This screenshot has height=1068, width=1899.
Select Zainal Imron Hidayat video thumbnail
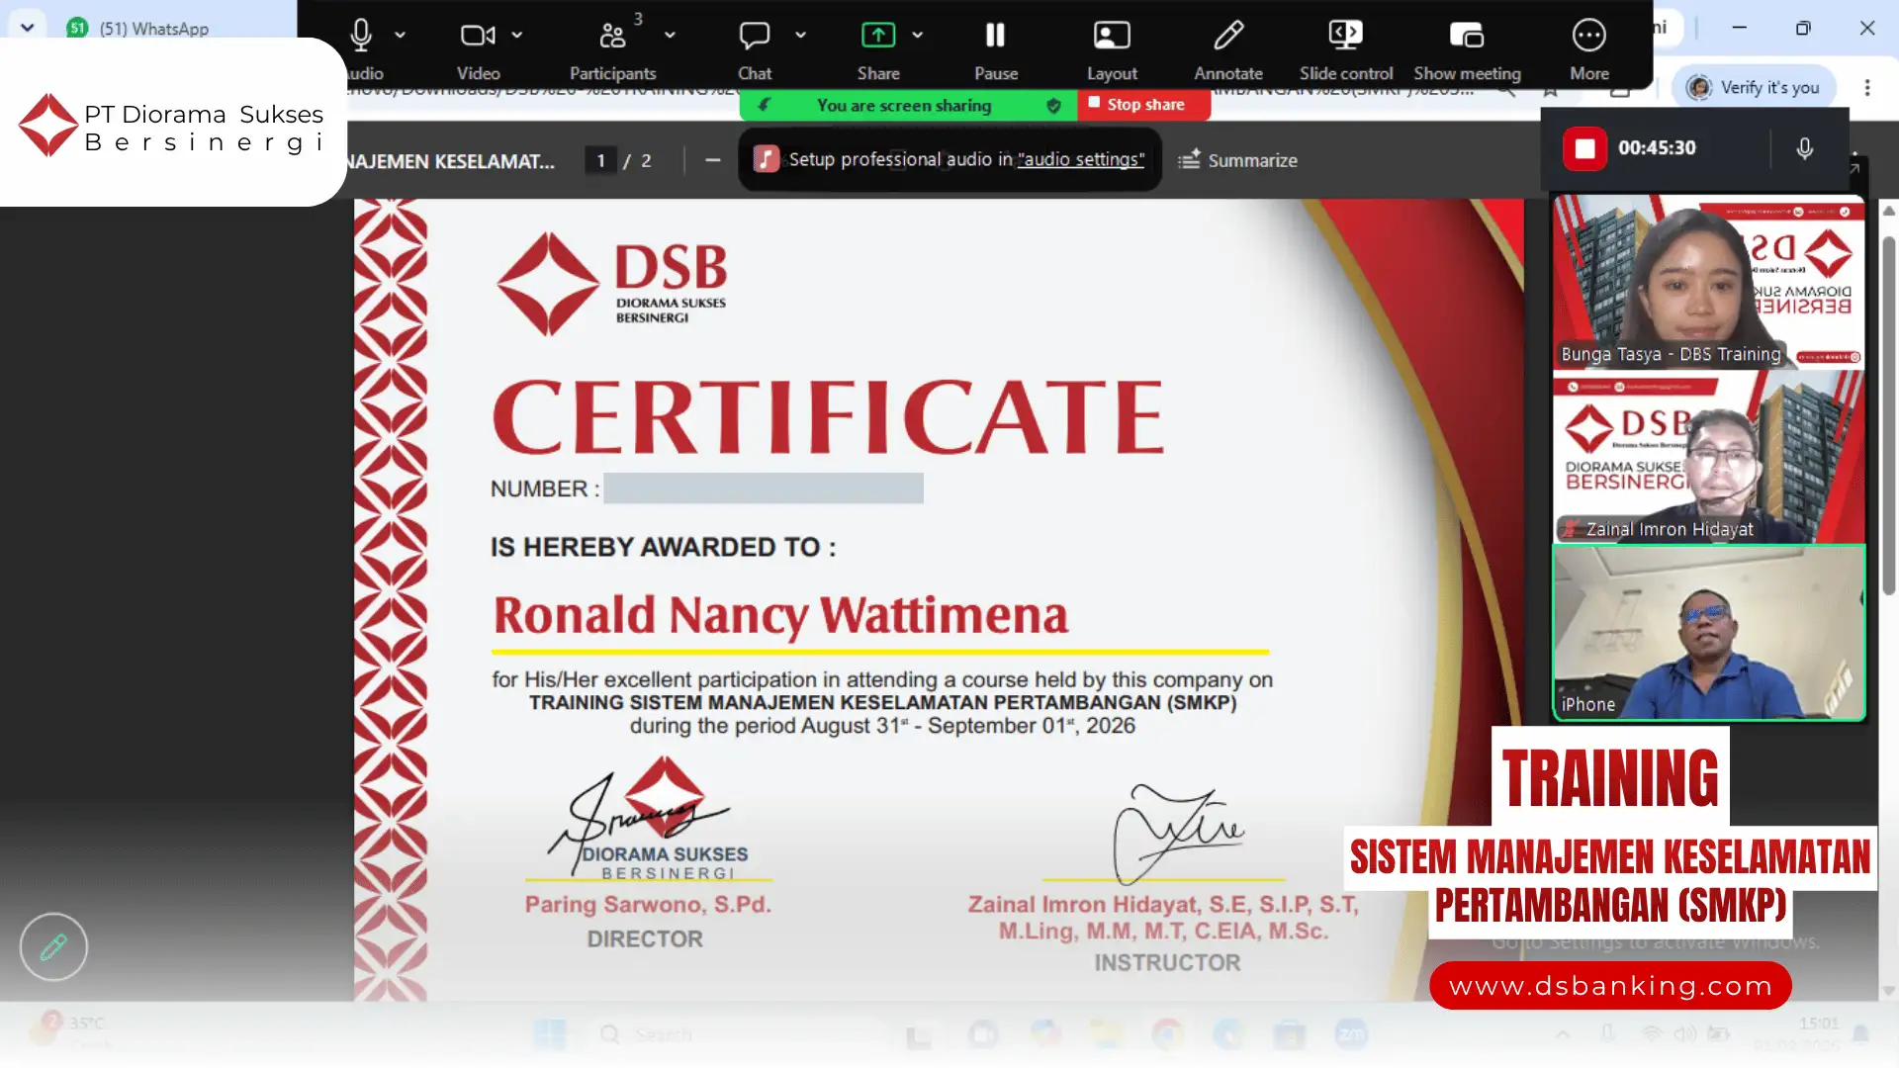(1708, 457)
